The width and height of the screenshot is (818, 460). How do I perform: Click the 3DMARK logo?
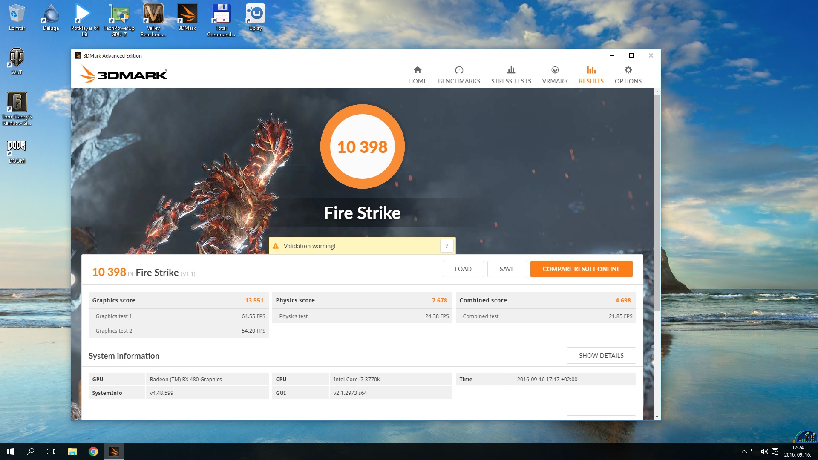(123, 74)
